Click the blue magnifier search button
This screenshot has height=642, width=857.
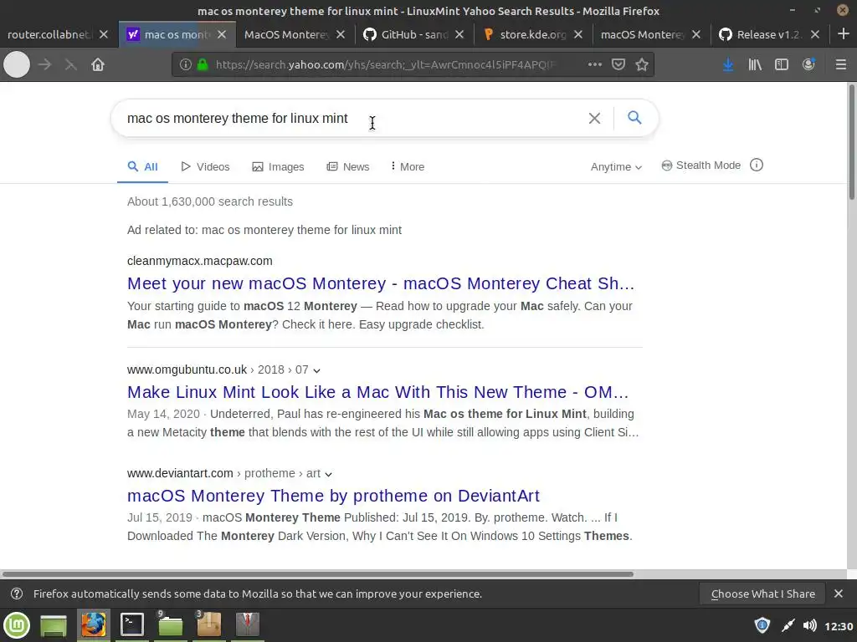(634, 117)
